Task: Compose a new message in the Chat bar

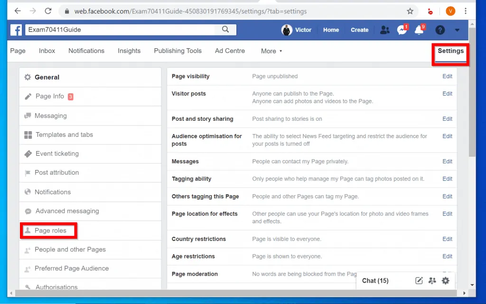Action: pos(419,280)
